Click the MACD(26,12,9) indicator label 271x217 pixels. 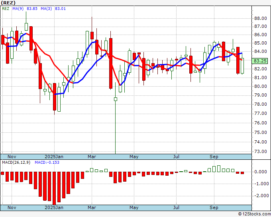point(16,163)
